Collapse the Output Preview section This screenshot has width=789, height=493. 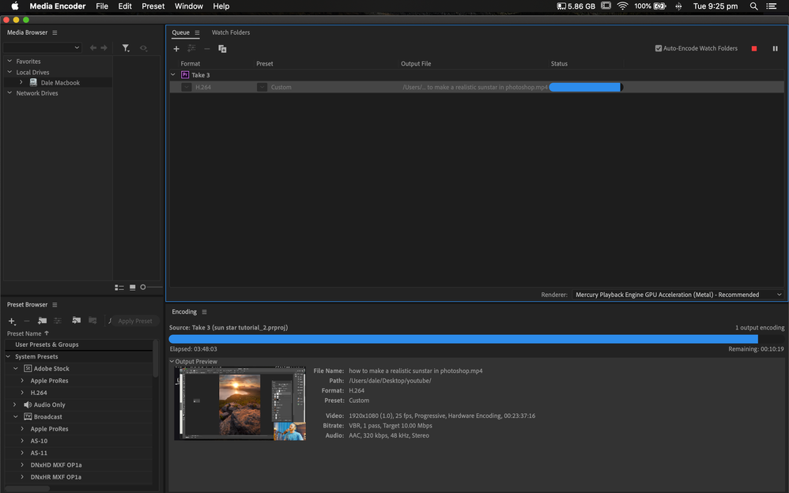click(172, 362)
